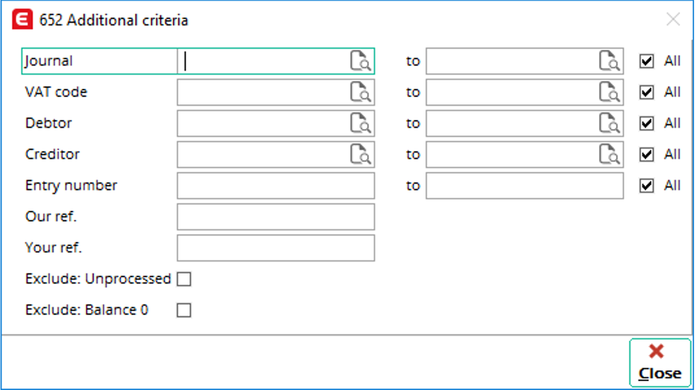Focus the Entry number from field
The image size is (695, 390).
click(x=275, y=186)
